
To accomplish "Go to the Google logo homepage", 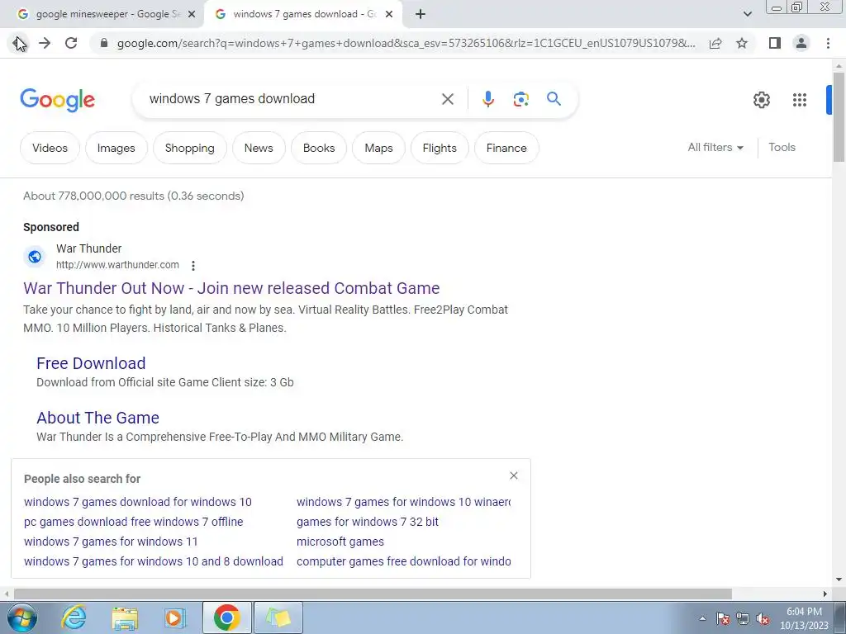I will 57,100.
